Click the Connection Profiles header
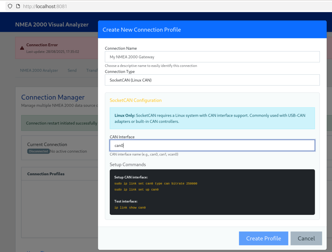Viewport: 332px width, 252px height. 46,174
